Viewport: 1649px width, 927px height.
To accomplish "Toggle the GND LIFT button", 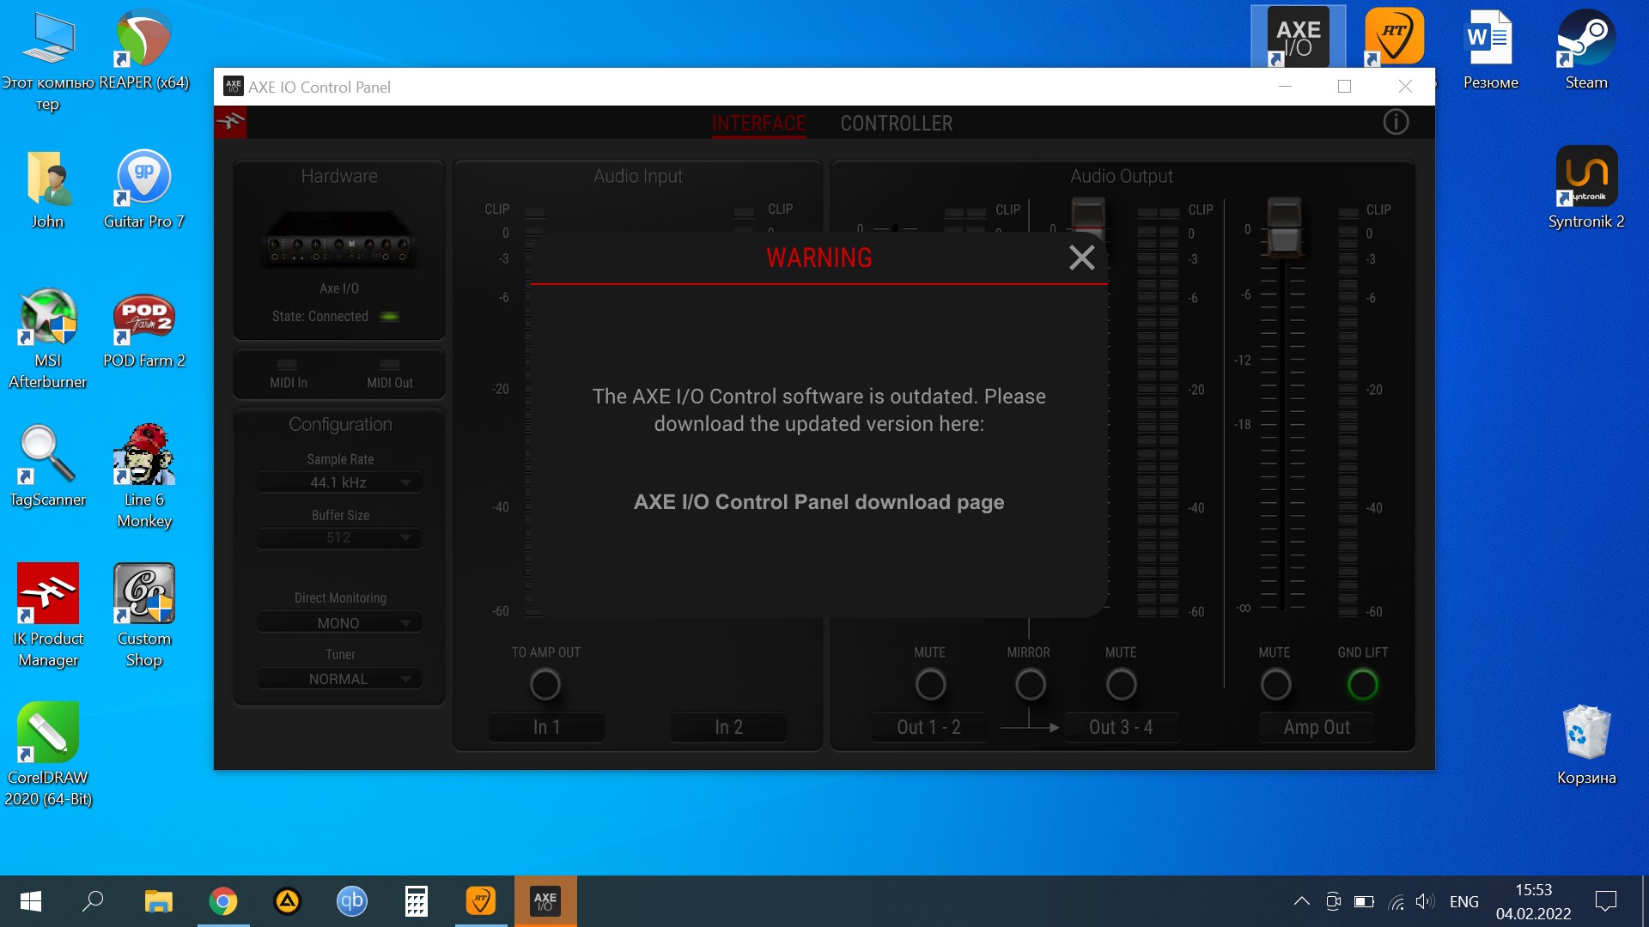I will pos(1362,684).
